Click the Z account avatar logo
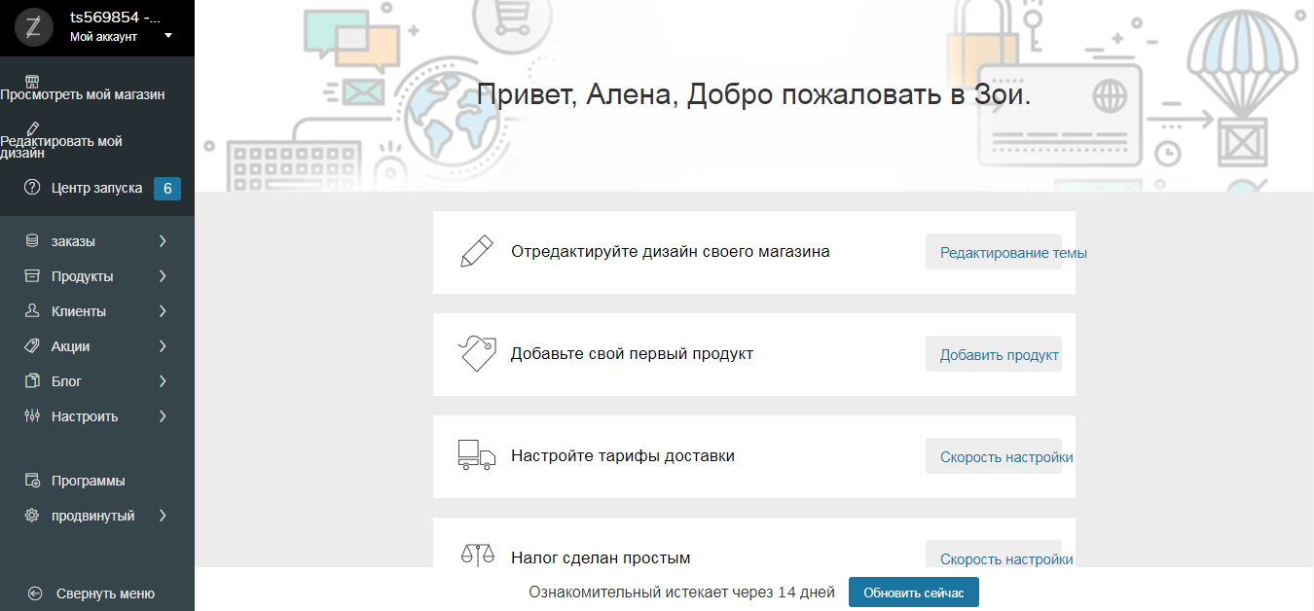 (x=33, y=28)
